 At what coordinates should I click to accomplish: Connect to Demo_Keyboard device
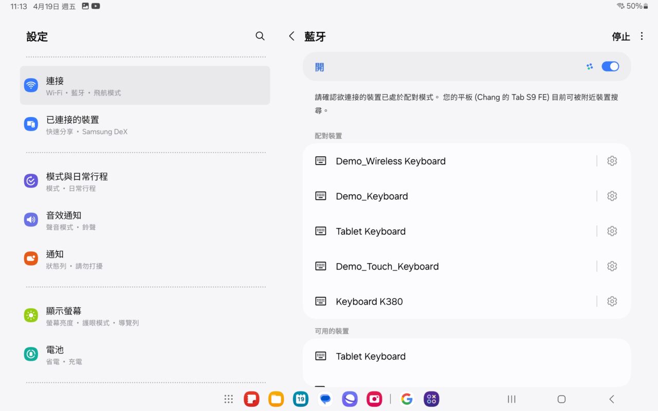[450, 196]
